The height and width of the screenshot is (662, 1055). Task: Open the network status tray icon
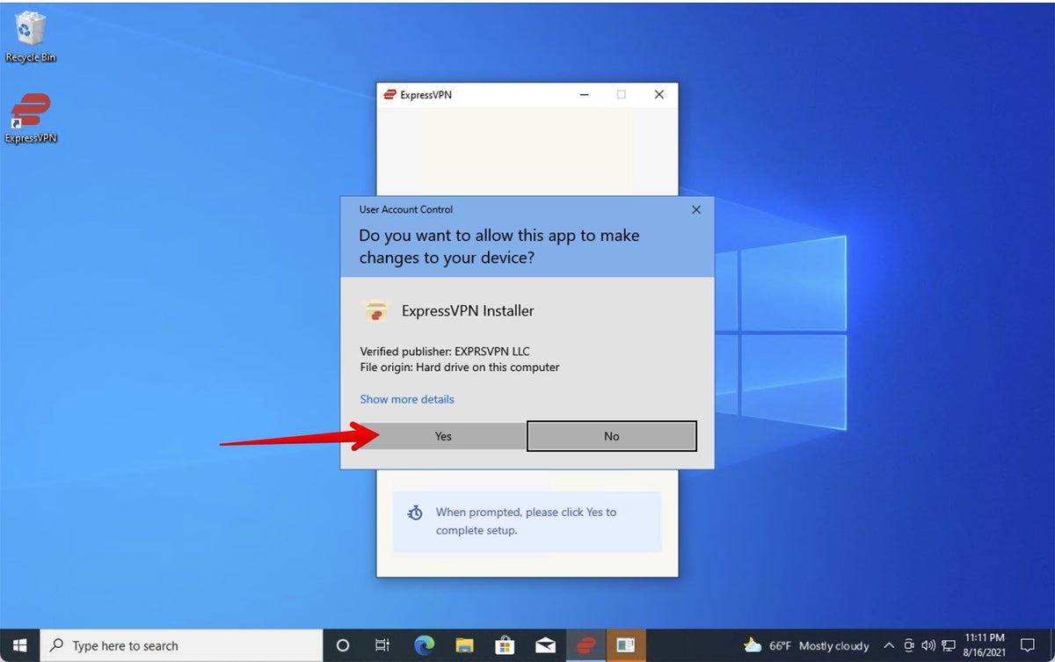click(948, 645)
